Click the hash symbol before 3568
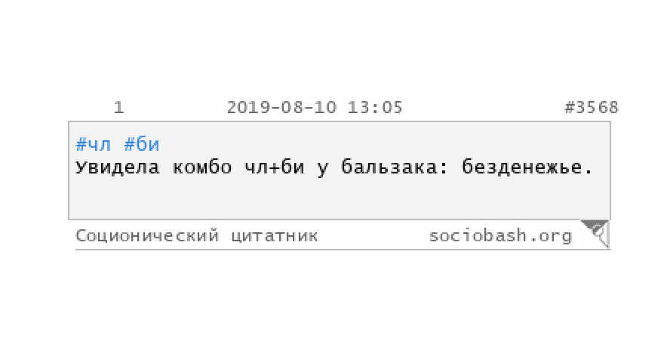This screenshot has width=670, height=362. [x=570, y=107]
